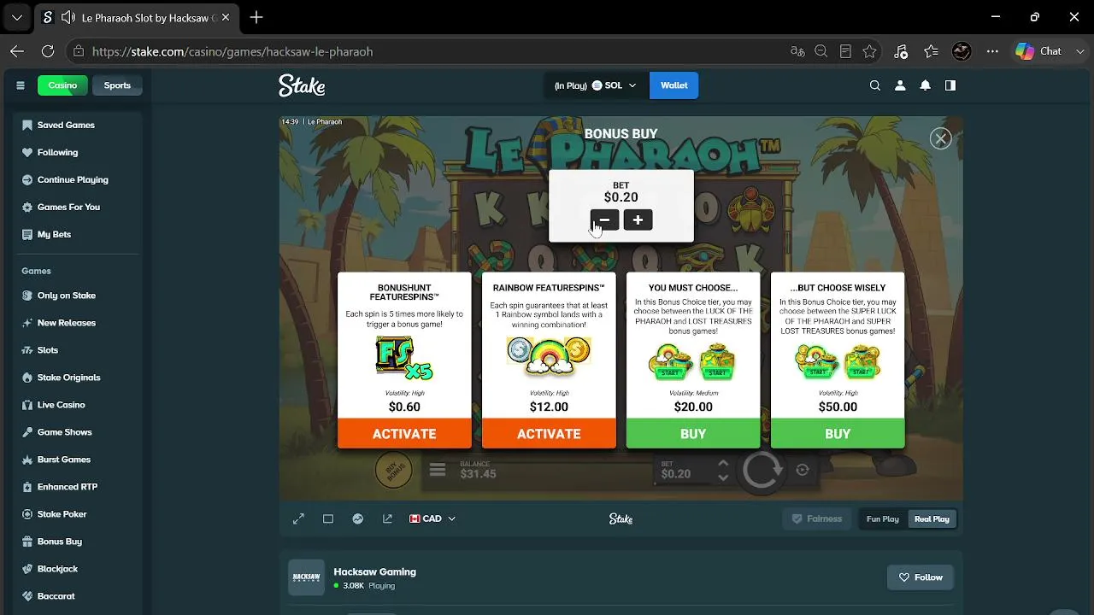Open browser zoom control

821,51
